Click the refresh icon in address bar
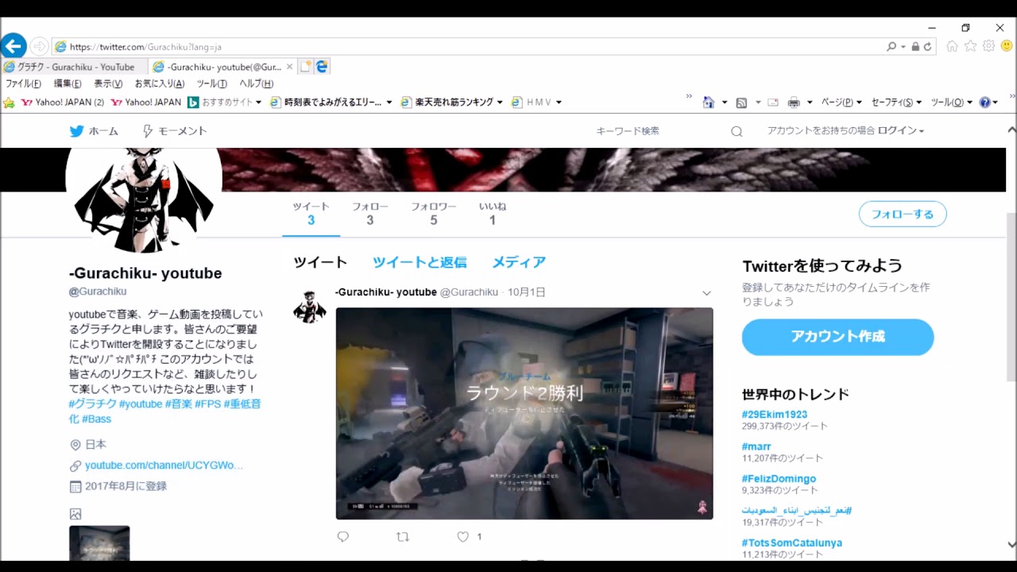1017x572 pixels. (927, 47)
